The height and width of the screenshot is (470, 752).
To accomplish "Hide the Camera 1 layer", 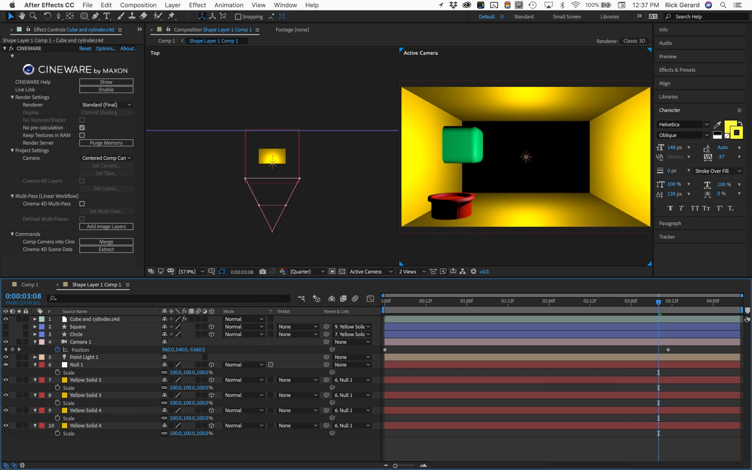I will (x=6, y=342).
